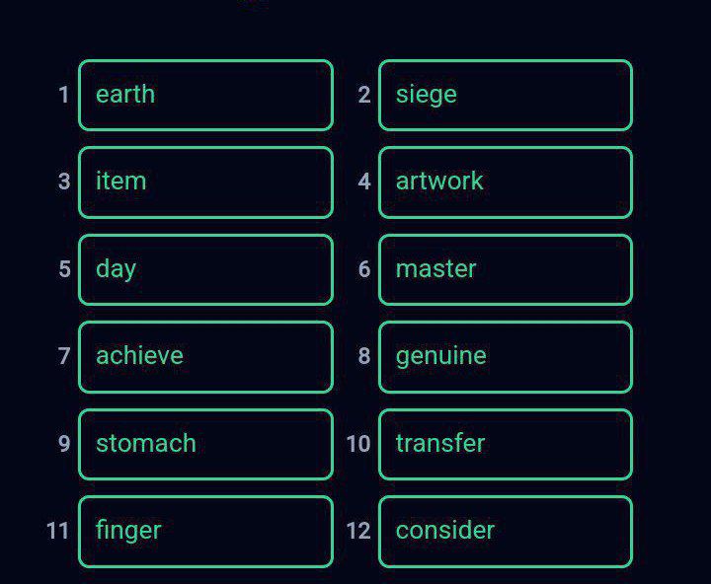
Task: Click the third word field 'item'
Action: tap(205, 182)
